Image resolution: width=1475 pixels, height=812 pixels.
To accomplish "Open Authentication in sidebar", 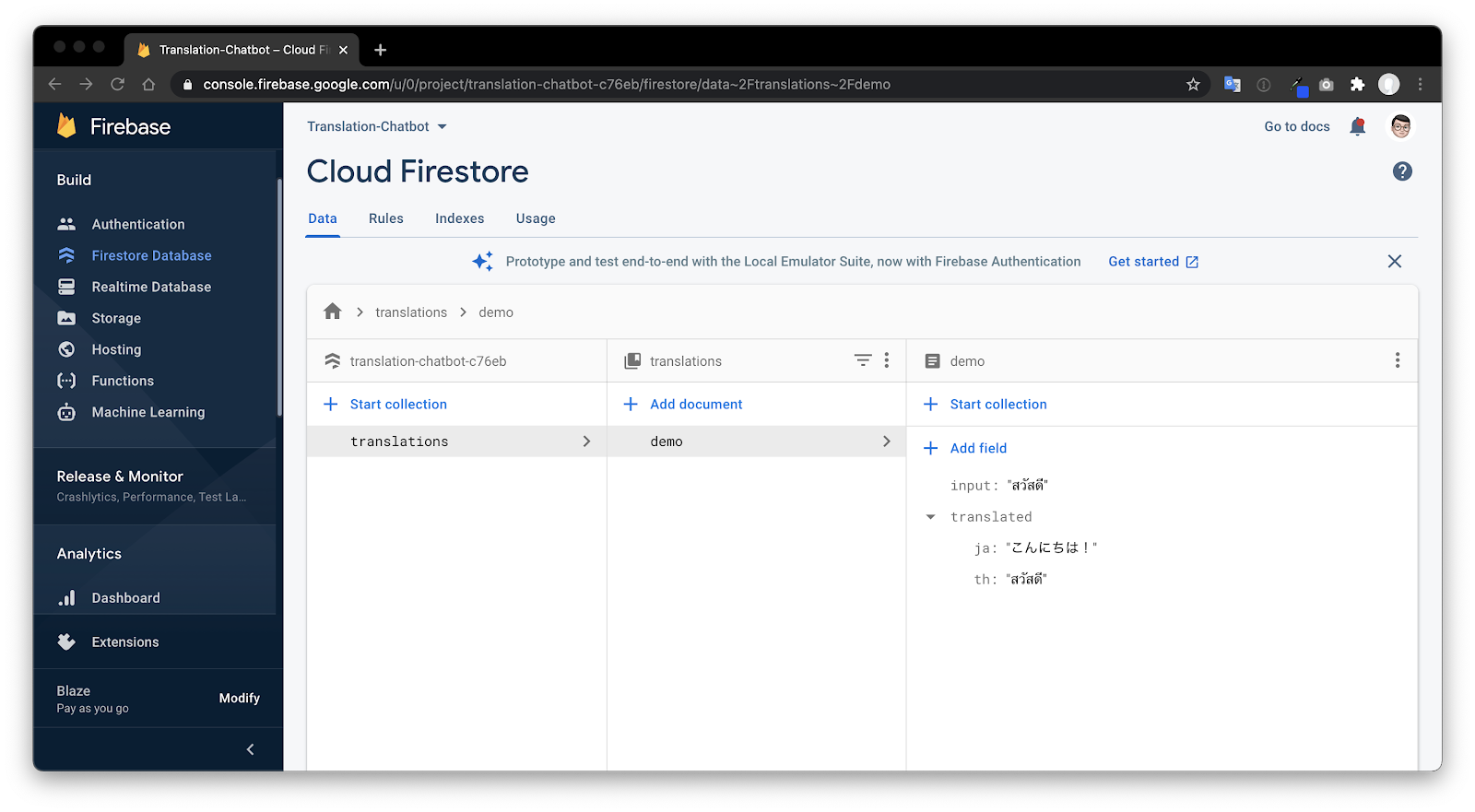I will 137,224.
